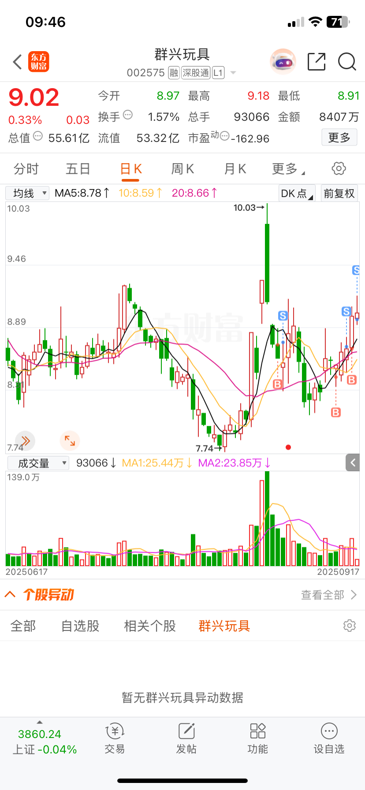Viewport: 365px width, 790px height.
Task: Open the 东方财富 logo home shortcut
Action: [39, 62]
